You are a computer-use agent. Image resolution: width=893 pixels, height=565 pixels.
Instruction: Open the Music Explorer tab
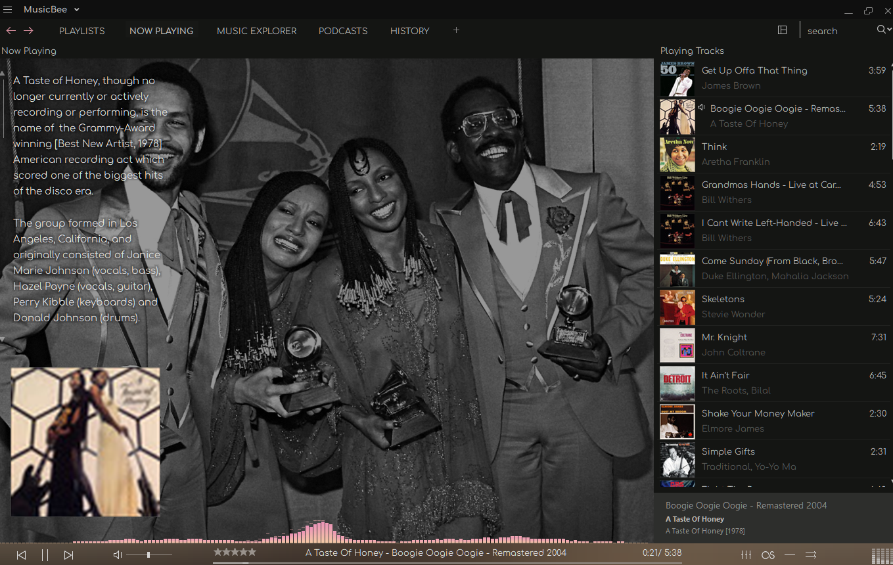(x=256, y=31)
